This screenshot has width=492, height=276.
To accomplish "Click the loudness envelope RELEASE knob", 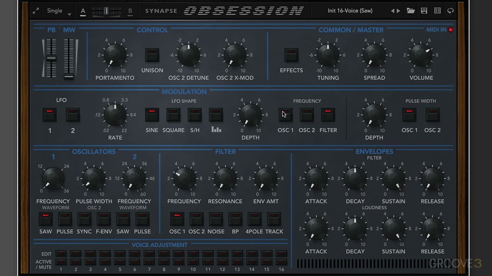I will coord(432,228).
